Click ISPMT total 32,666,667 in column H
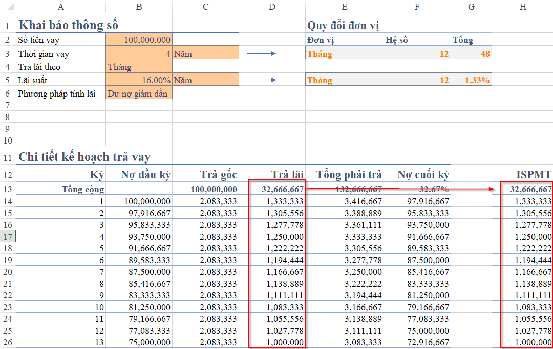Screen dimensions: 553x349 pos(523,189)
